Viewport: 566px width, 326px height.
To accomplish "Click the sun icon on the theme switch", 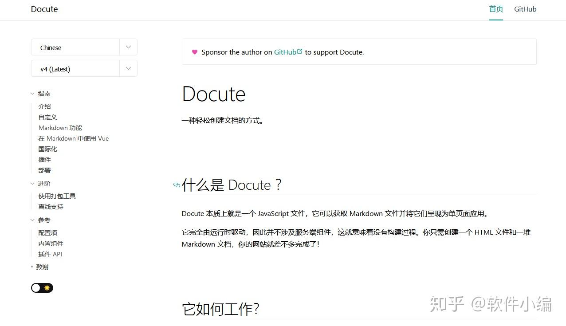I will tap(47, 288).
